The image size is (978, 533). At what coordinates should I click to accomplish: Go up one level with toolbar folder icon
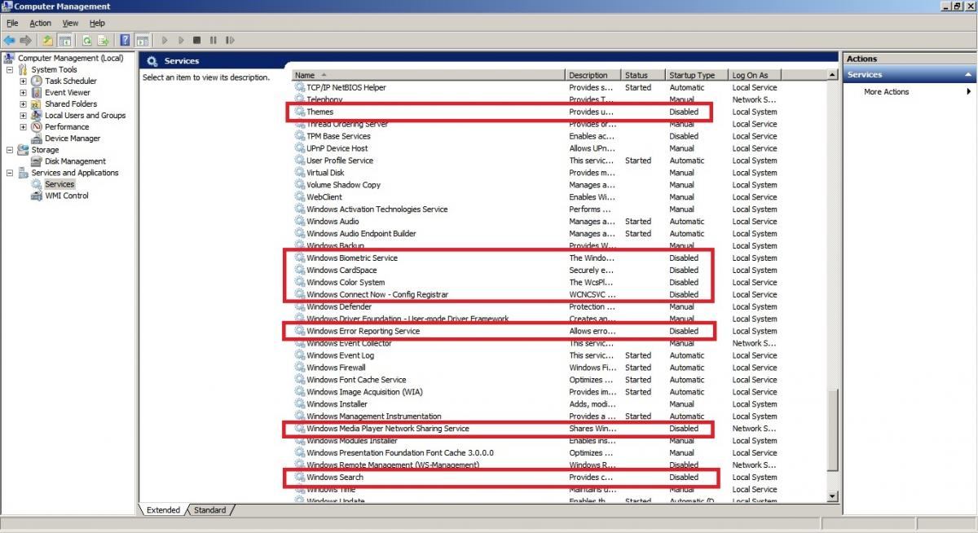tap(48, 40)
